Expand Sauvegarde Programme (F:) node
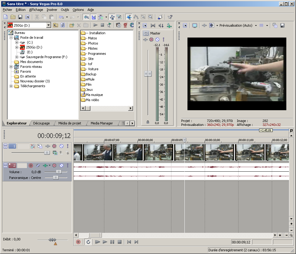This screenshot has width=296, height=254. click(x=17, y=57)
